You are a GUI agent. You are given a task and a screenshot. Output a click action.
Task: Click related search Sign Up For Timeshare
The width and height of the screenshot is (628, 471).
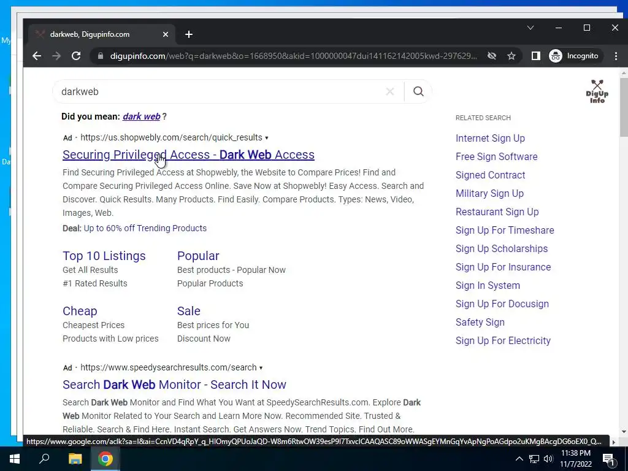pos(505,231)
